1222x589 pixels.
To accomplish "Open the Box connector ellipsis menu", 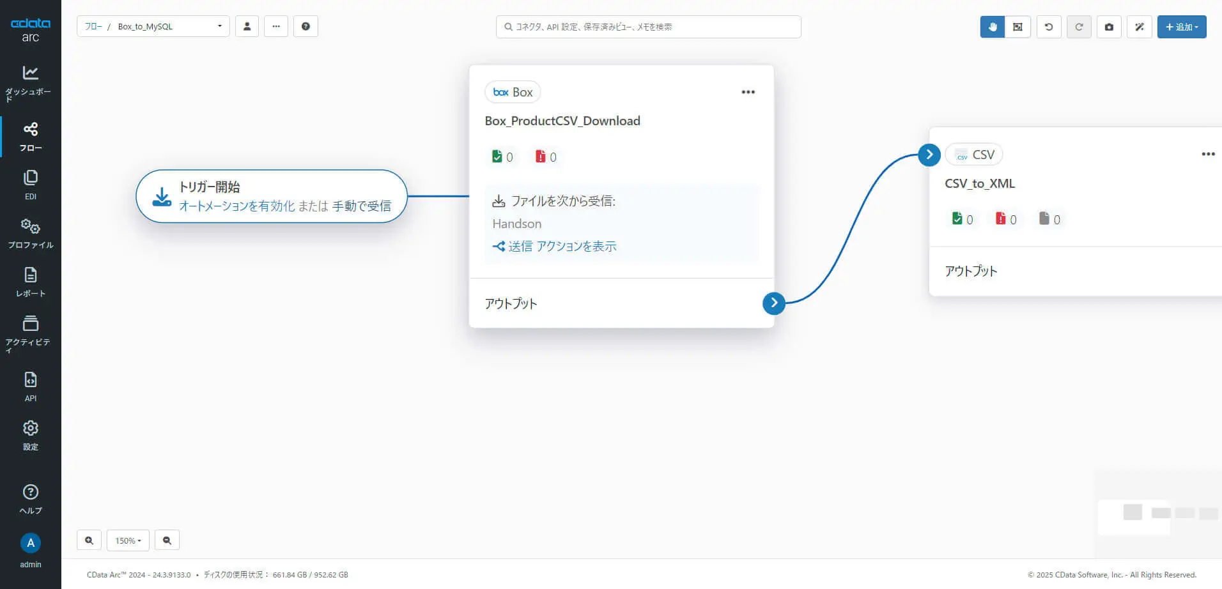I will pos(748,92).
